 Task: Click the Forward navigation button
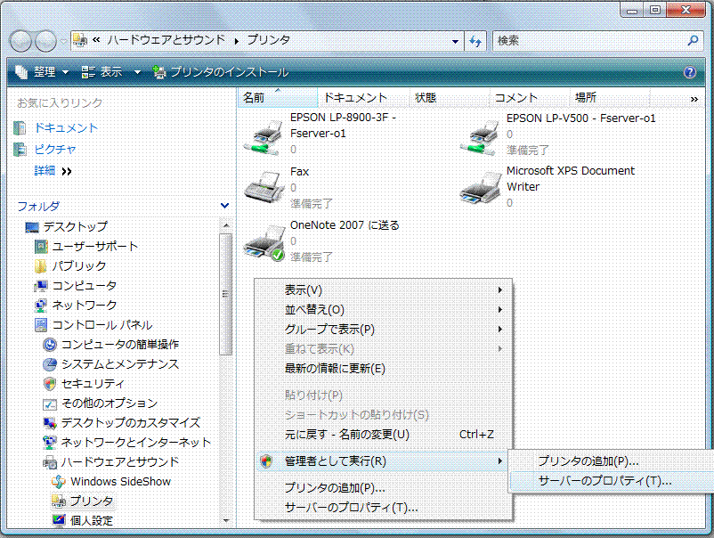(45, 41)
